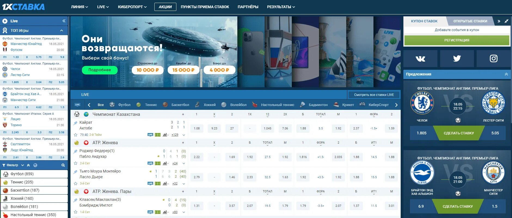Collapse the bet coupon panel arrow
512x218 pixels.
point(499,21)
